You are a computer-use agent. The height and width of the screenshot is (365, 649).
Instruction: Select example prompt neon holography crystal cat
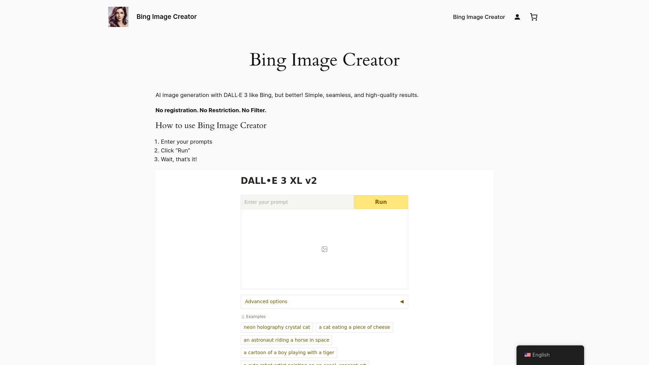(x=277, y=327)
